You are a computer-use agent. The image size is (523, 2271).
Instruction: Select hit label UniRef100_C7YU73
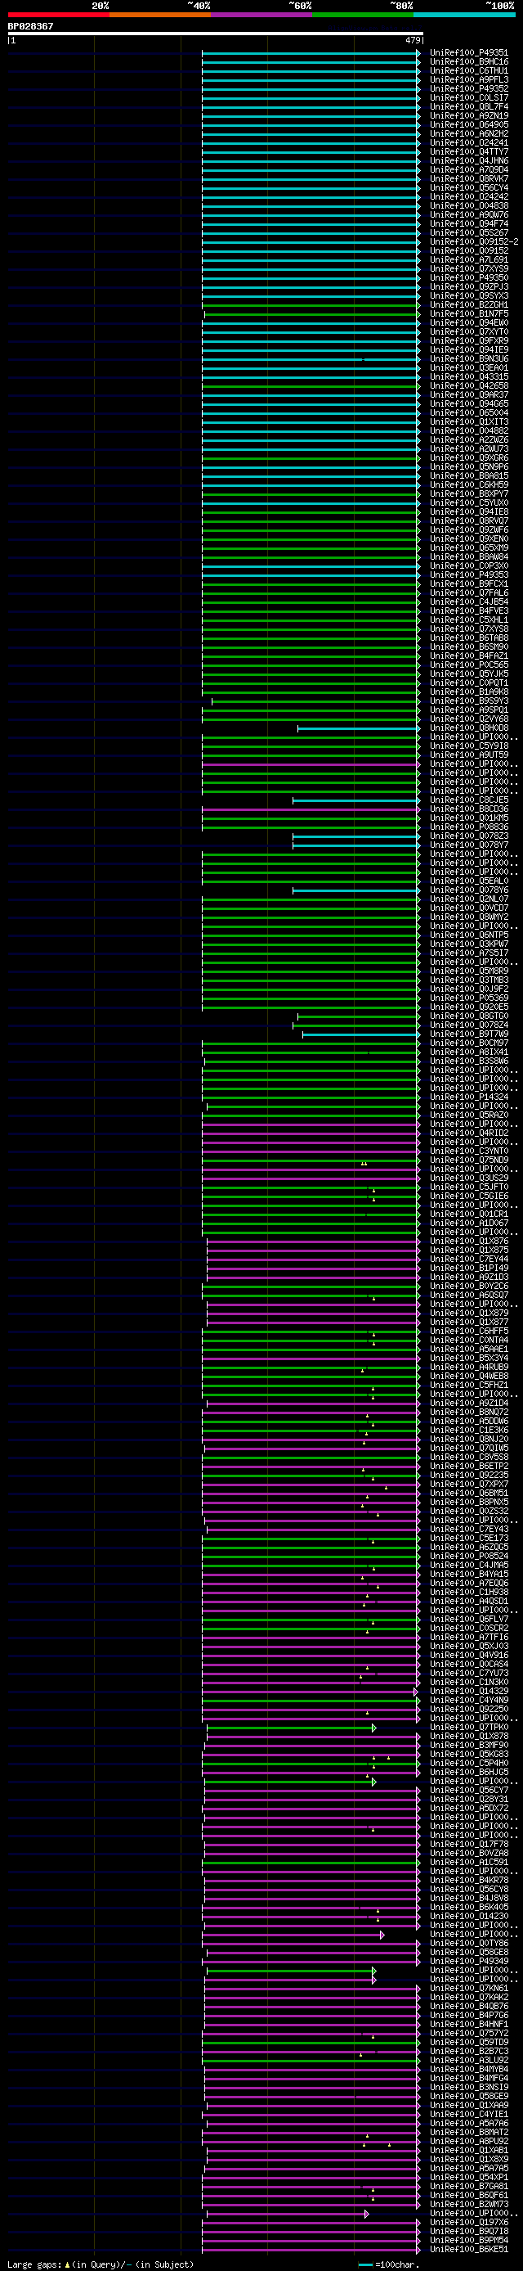click(x=469, y=1673)
